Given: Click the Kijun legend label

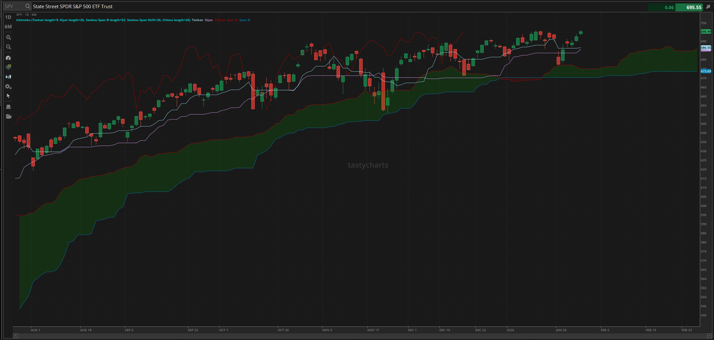Looking at the screenshot, I should (x=209, y=20).
